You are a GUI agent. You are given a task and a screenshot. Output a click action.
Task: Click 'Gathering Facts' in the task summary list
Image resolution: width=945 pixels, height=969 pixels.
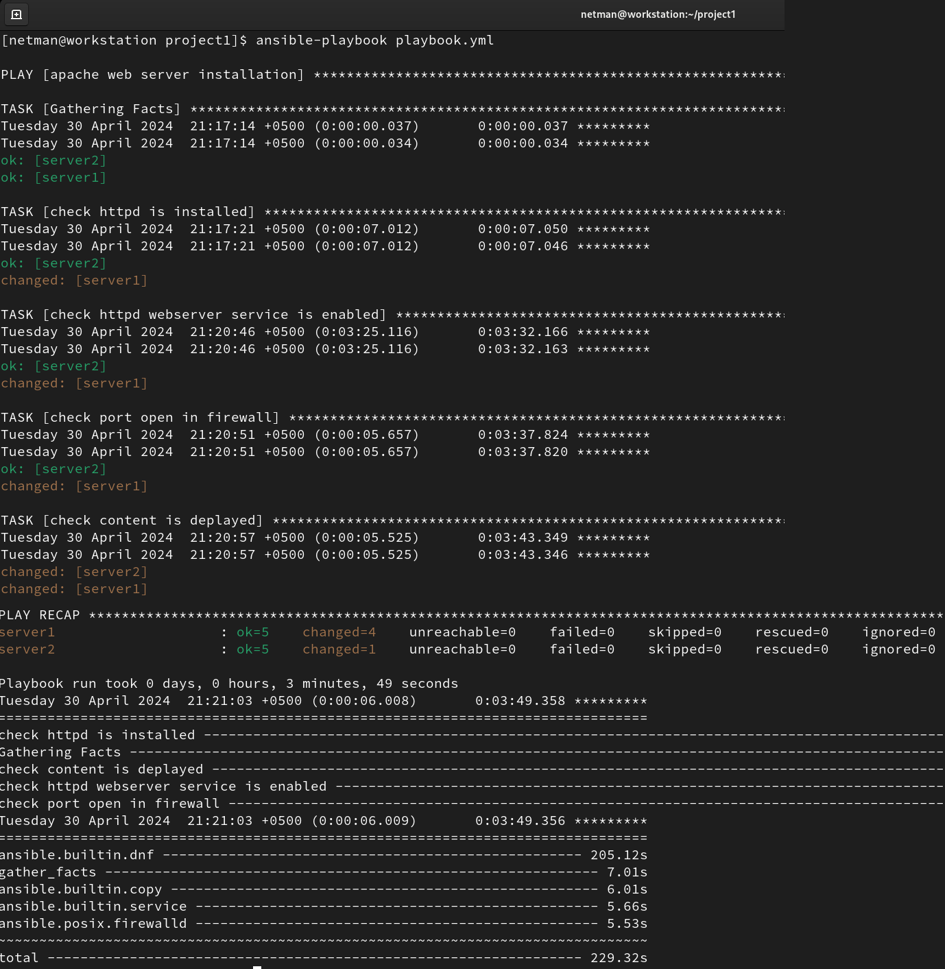pos(60,752)
